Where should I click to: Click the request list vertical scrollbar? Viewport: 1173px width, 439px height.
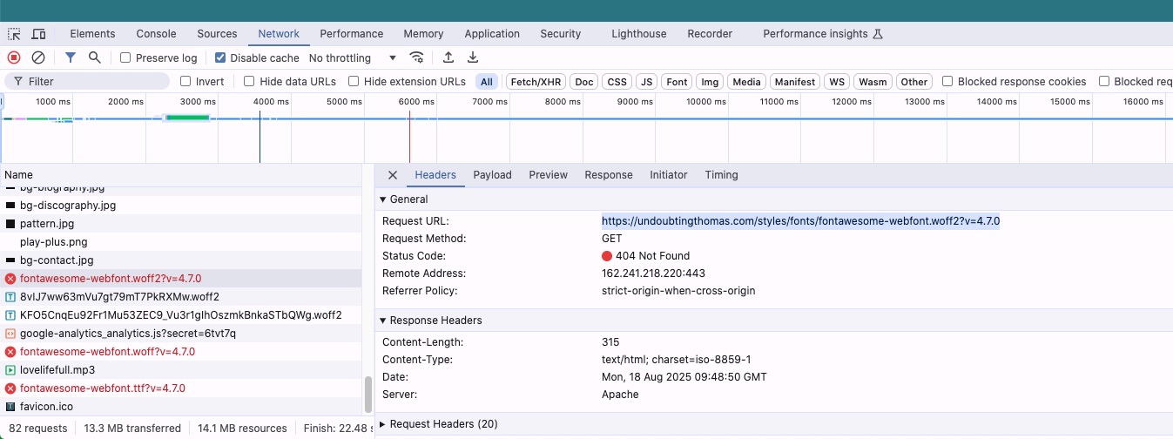(367, 395)
